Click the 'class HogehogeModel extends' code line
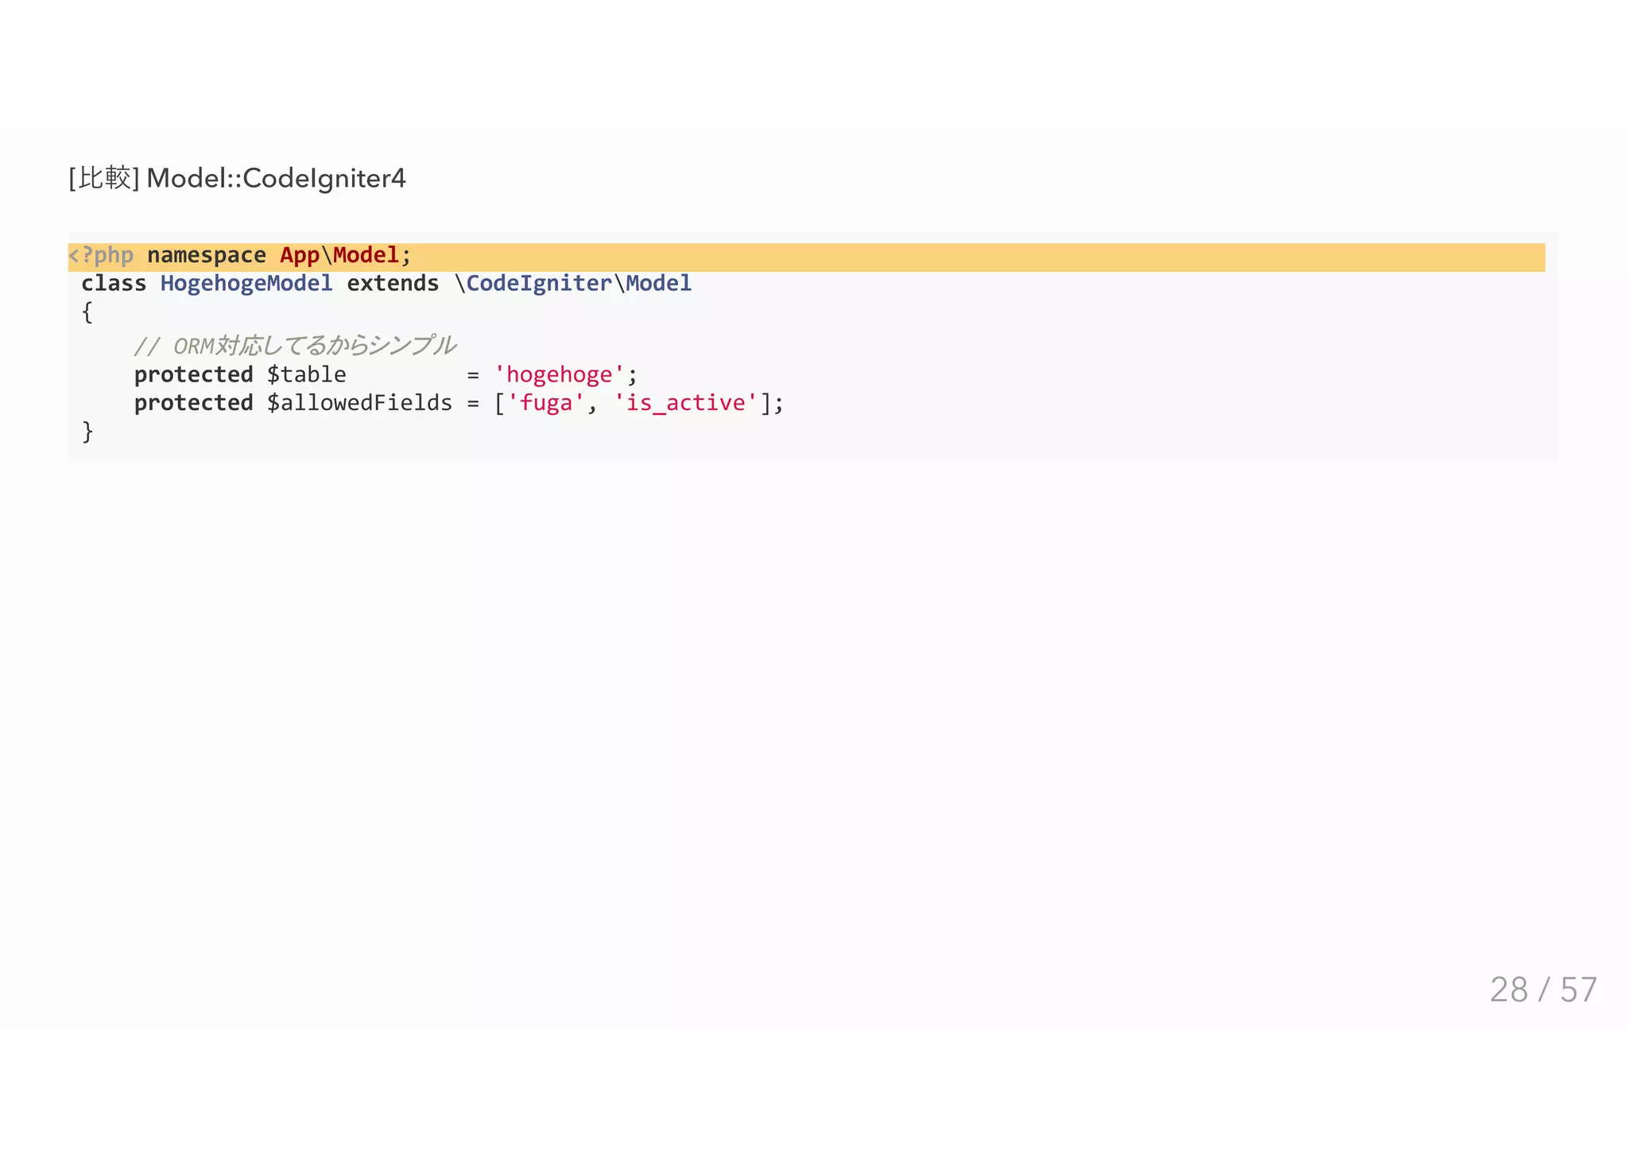This screenshot has height=1150, width=1628. 386,284
